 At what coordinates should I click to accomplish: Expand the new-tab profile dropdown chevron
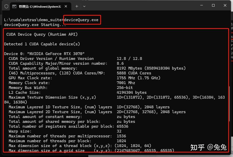(84, 6)
